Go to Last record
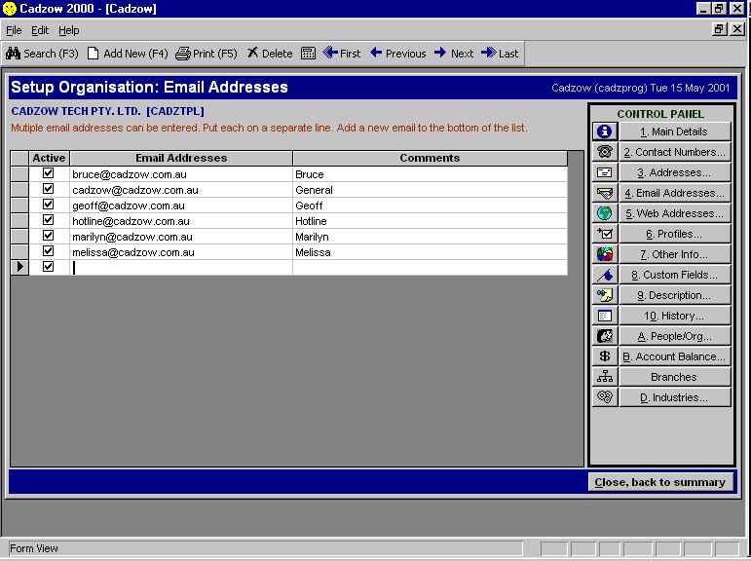 (x=500, y=54)
